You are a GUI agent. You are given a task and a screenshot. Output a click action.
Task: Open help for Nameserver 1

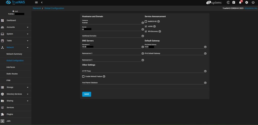143,47
